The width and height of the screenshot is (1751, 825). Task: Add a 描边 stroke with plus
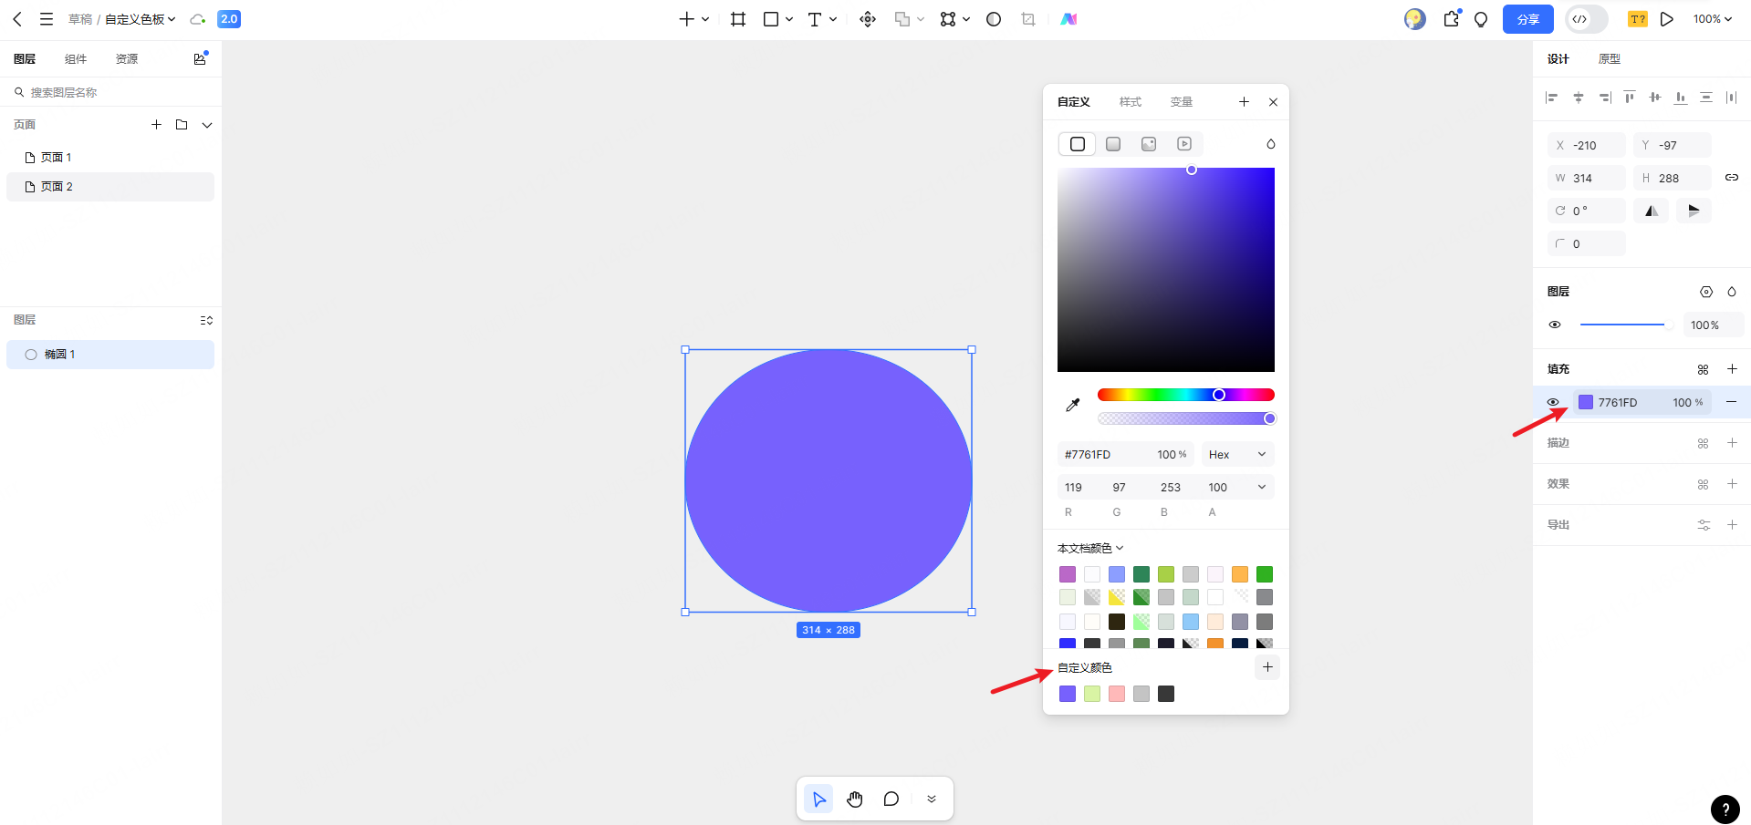pyautogui.click(x=1732, y=443)
